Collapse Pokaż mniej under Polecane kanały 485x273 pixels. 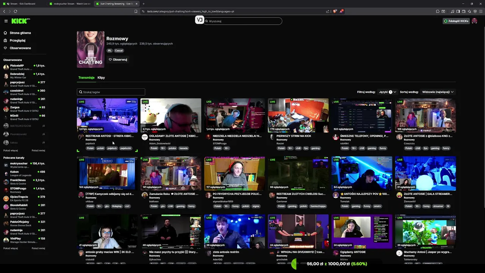click(38, 248)
